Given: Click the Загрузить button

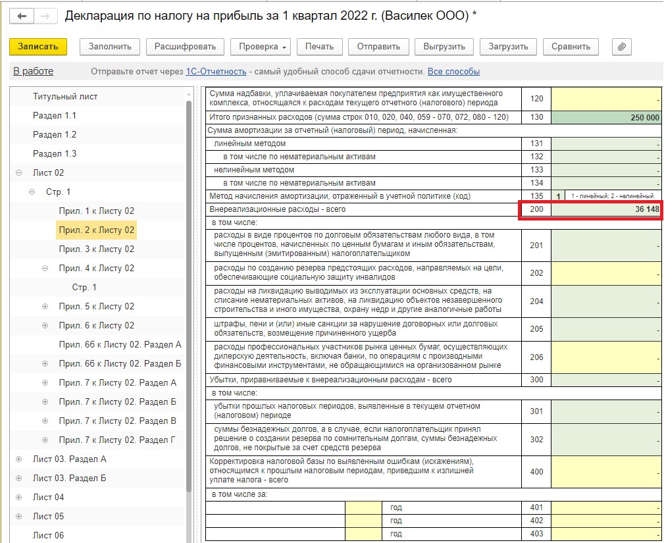Looking at the screenshot, I should click(x=508, y=47).
